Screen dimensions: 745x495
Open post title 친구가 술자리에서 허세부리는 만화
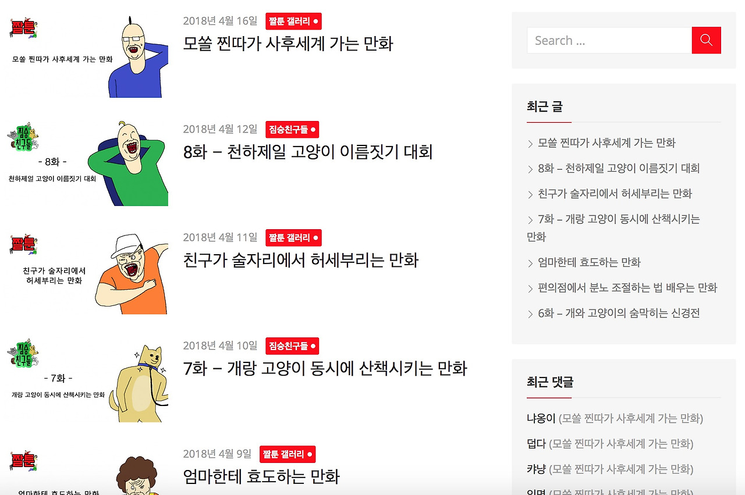tap(301, 260)
